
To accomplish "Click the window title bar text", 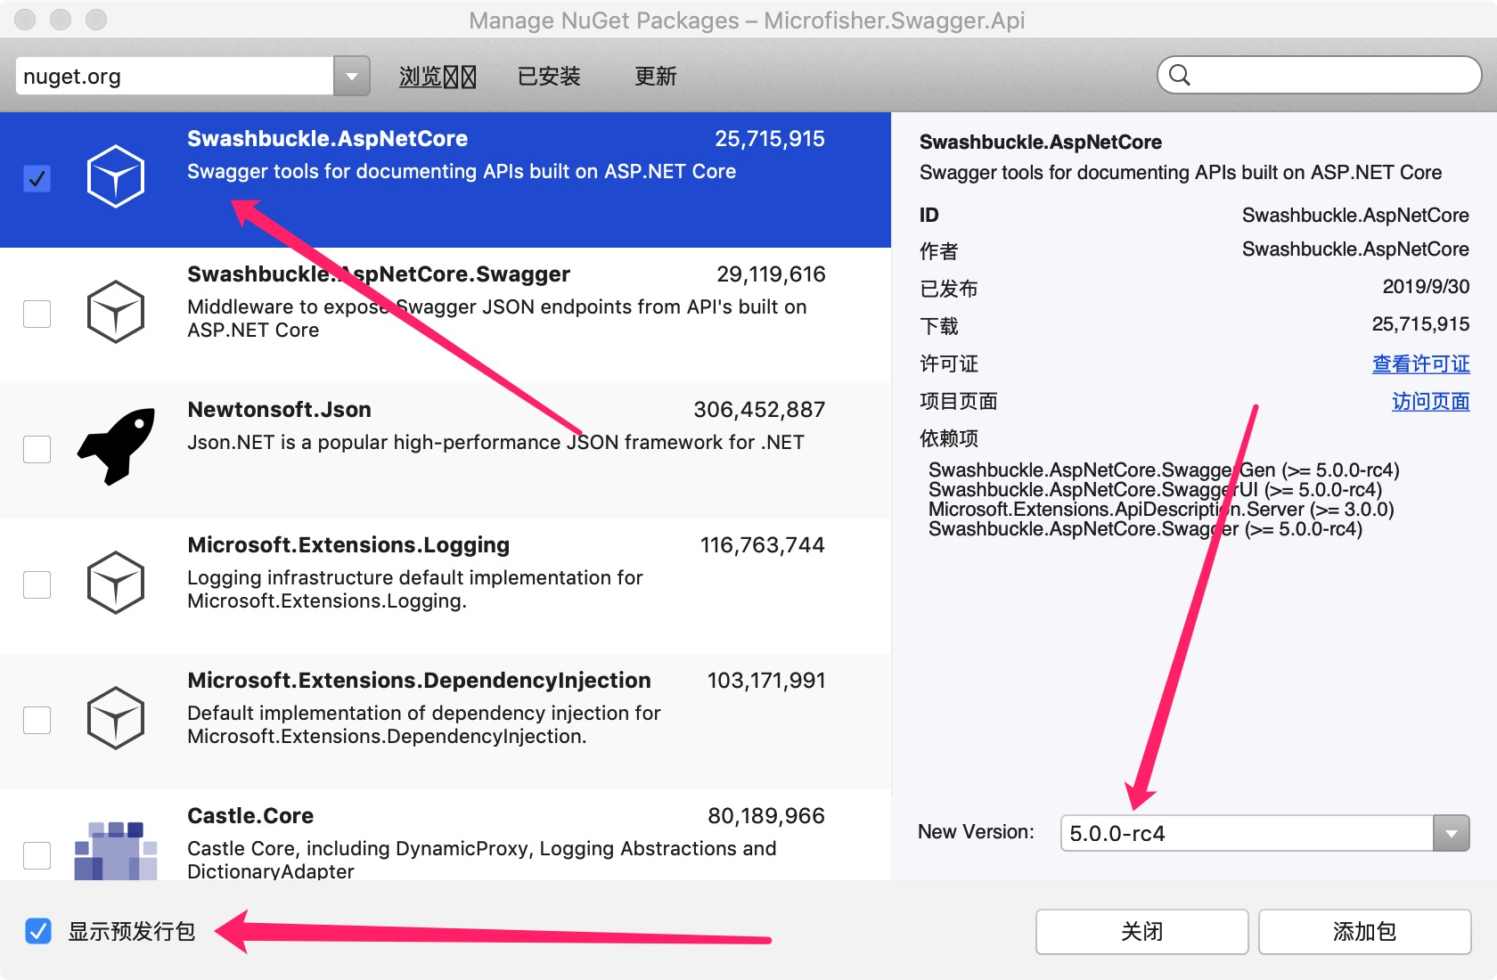I will (747, 20).
